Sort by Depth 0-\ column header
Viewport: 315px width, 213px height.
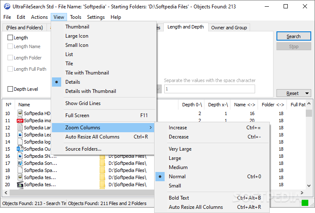(191, 105)
